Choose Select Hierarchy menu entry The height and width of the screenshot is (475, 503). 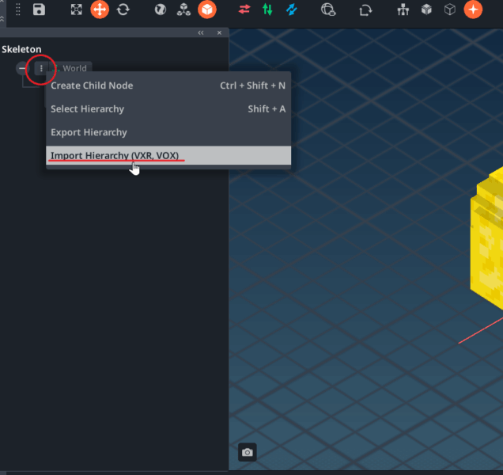pos(168,109)
